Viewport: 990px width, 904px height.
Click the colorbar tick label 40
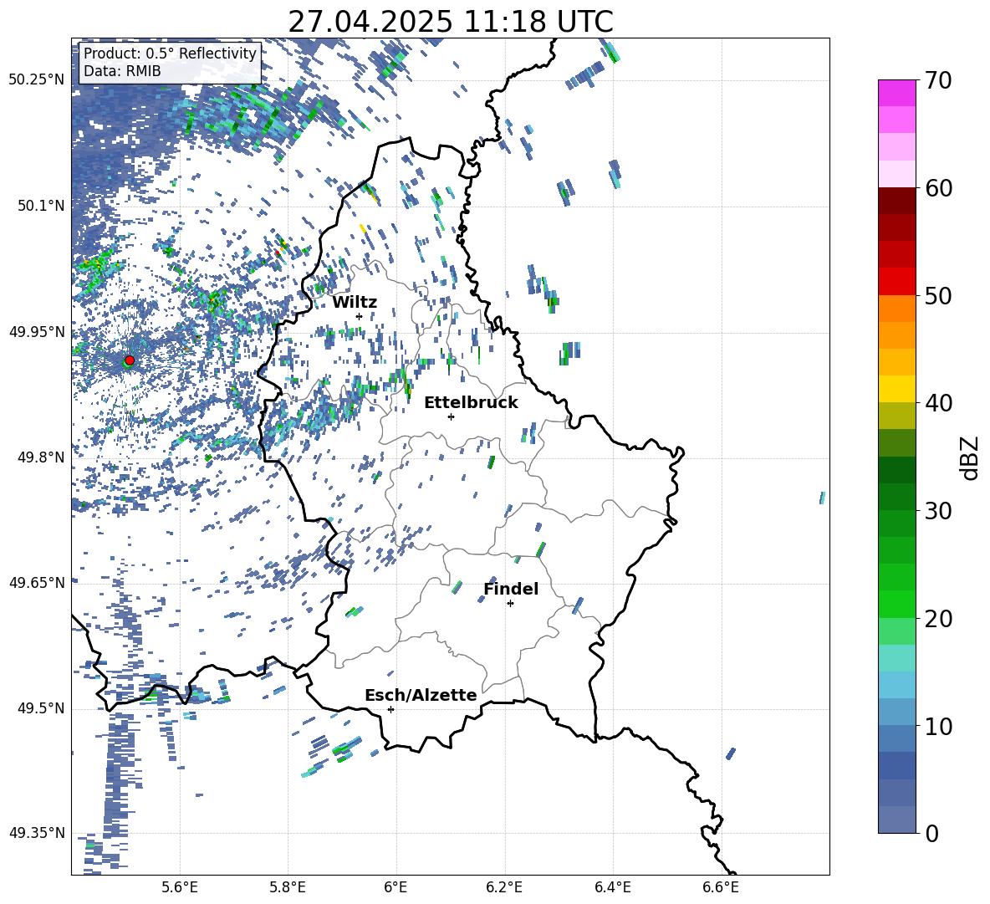938,403
